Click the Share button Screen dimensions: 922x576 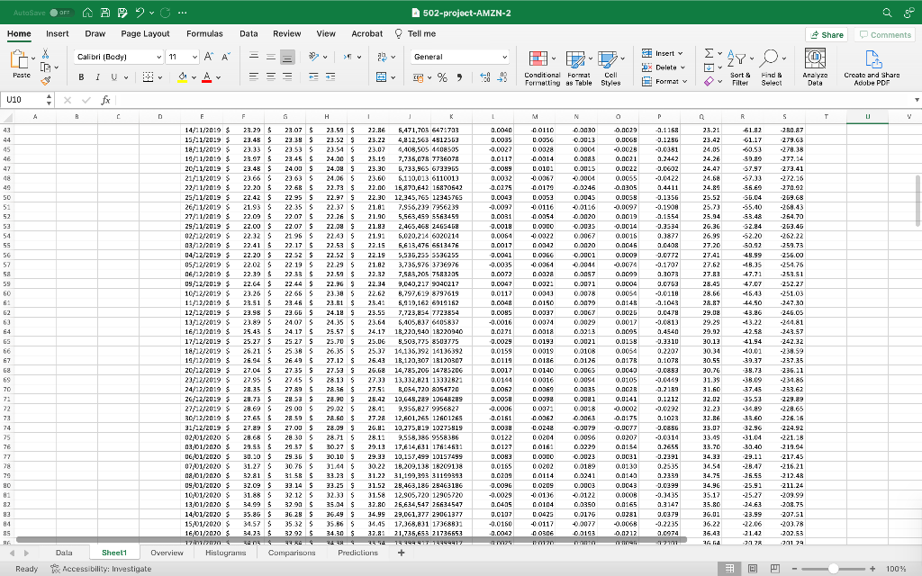click(827, 34)
